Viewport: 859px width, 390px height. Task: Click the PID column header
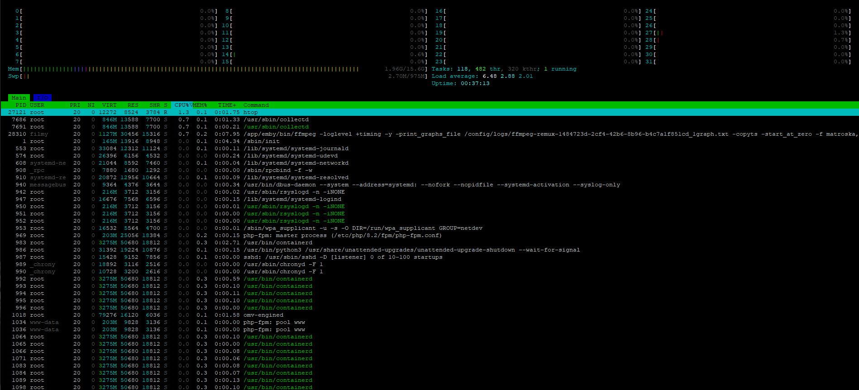coord(21,105)
